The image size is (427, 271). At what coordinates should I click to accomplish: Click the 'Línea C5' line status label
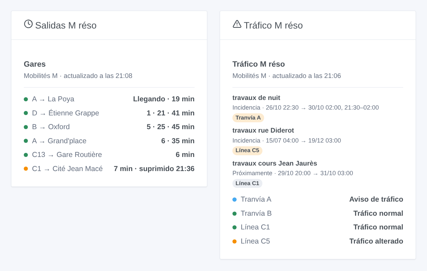[255, 241]
